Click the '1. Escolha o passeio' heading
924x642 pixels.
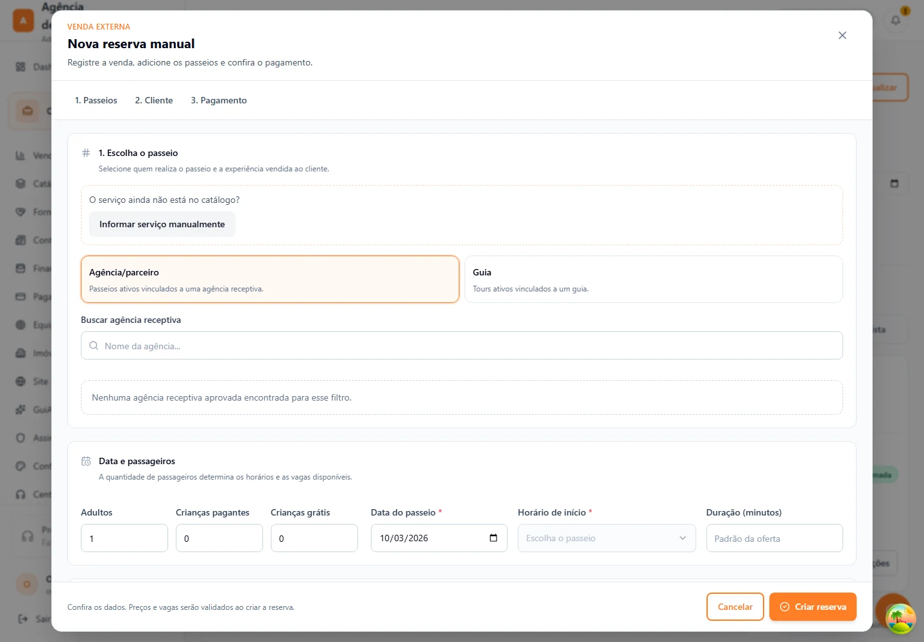point(139,153)
